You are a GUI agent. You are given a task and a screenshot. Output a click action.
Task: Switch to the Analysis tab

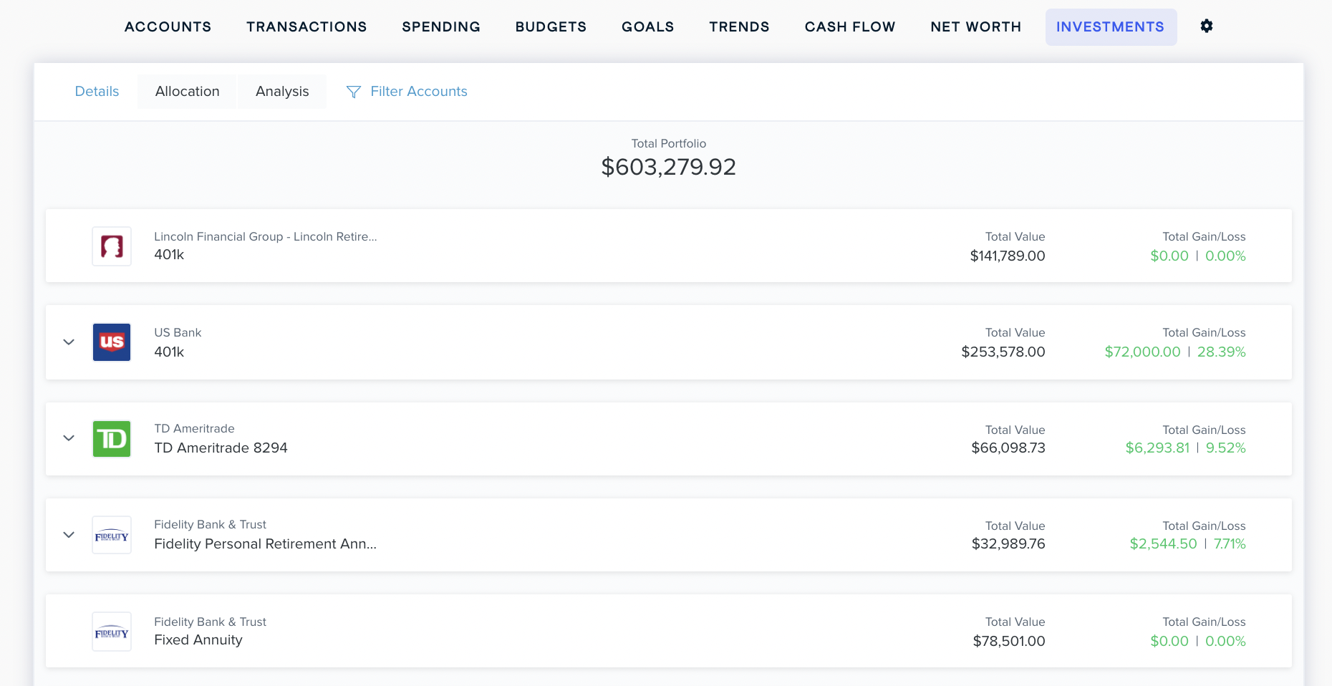pyautogui.click(x=282, y=92)
